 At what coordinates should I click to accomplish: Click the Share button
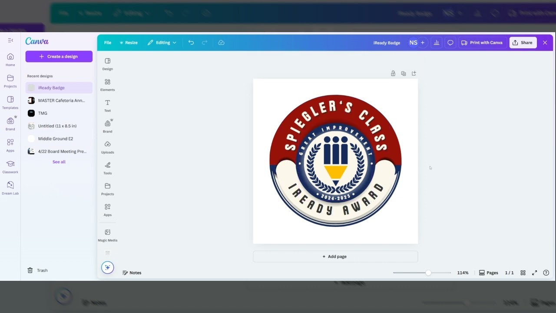click(523, 43)
